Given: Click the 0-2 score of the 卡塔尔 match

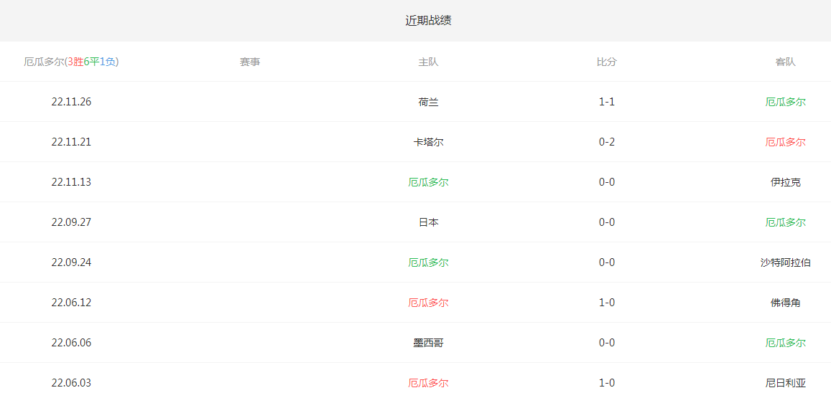Looking at the screenshot, I should (x=607, y=142).
